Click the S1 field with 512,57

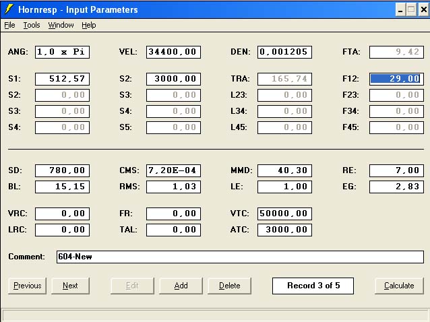coord(62,79)
